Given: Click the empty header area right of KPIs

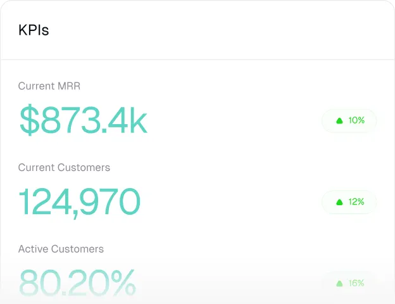Looking at the screenshot, I should click(x=222, y=30).
